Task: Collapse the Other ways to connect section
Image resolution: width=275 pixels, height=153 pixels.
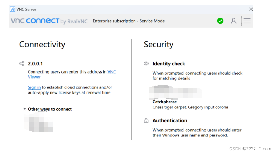Action: [x=25, y=109]
